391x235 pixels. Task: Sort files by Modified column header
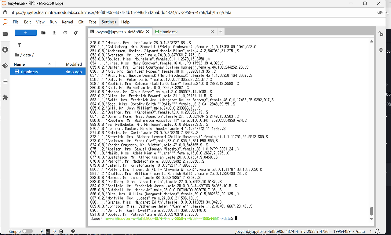coord(71,64)
